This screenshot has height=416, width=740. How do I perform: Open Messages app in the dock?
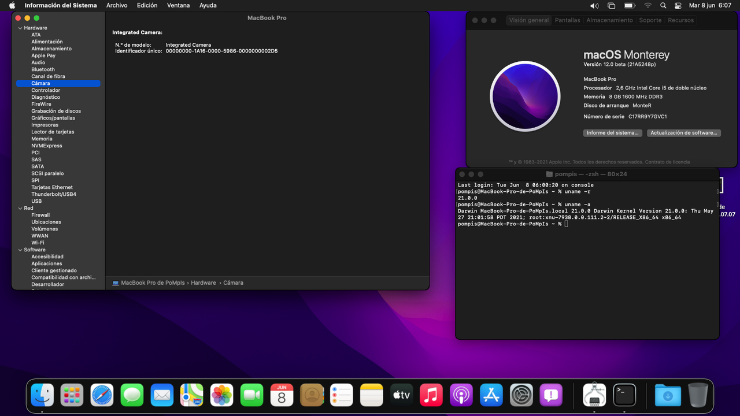(x=132, y=395)
